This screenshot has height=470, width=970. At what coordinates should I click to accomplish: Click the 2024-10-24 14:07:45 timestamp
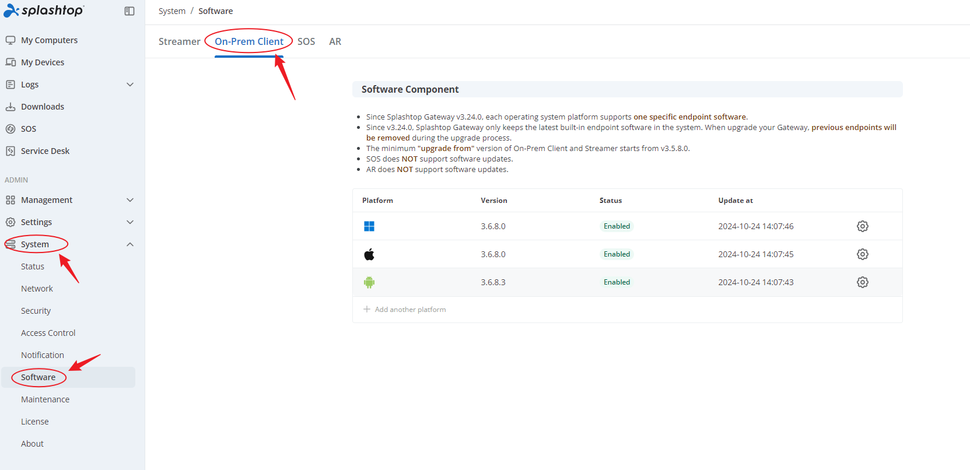pyautogui.click(x=756, y=254)
